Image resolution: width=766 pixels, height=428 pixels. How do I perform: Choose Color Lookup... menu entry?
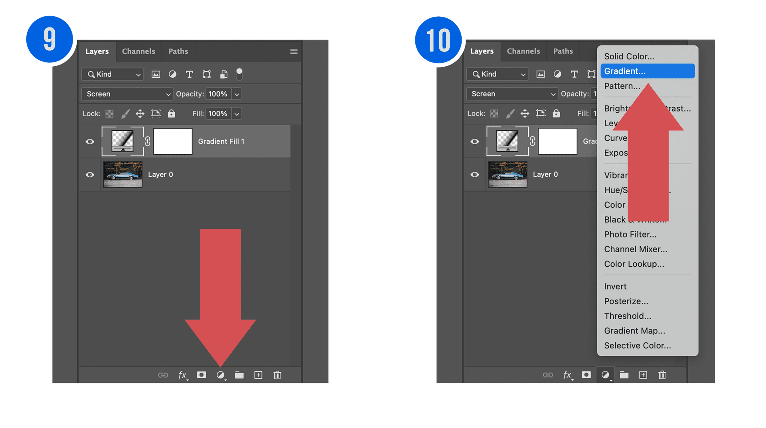pyautogui.click(x=648, y=264)
